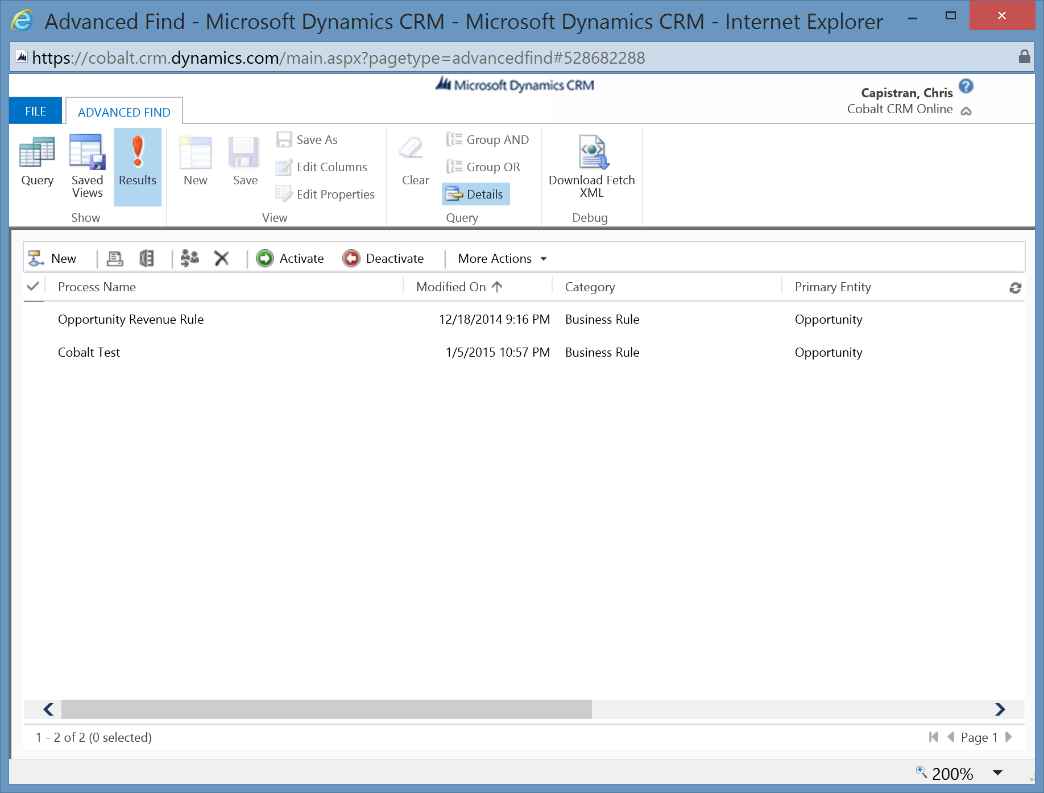1044x793 pixels.
Task: Deactivate the selected process
Action: (383, 258)
